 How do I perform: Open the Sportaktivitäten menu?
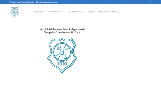(55, 12)
